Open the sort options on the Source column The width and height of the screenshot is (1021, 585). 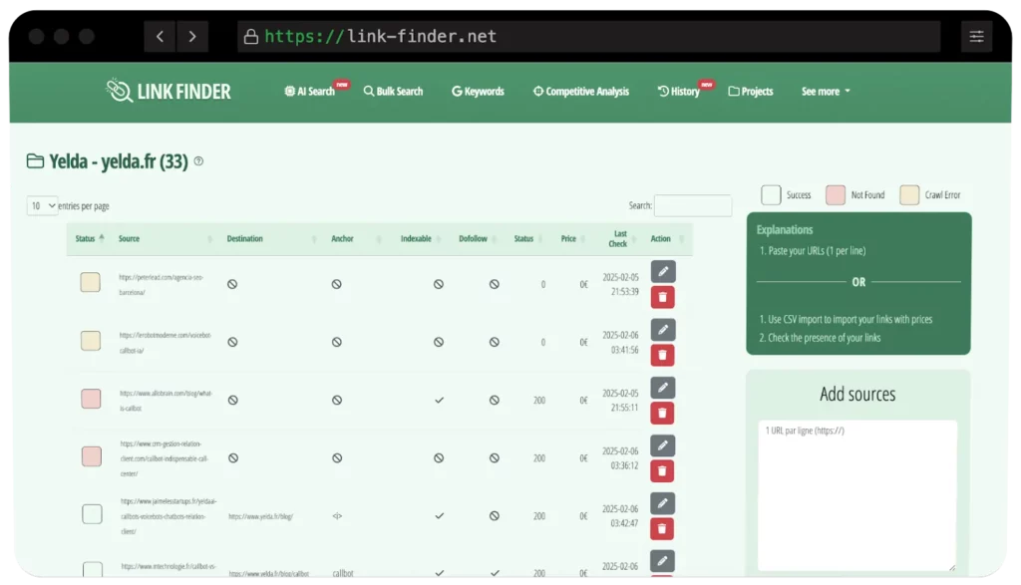209,239
